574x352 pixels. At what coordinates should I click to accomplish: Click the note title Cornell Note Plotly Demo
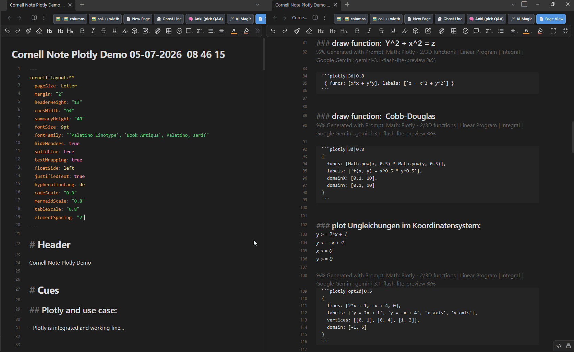[118, 54]
